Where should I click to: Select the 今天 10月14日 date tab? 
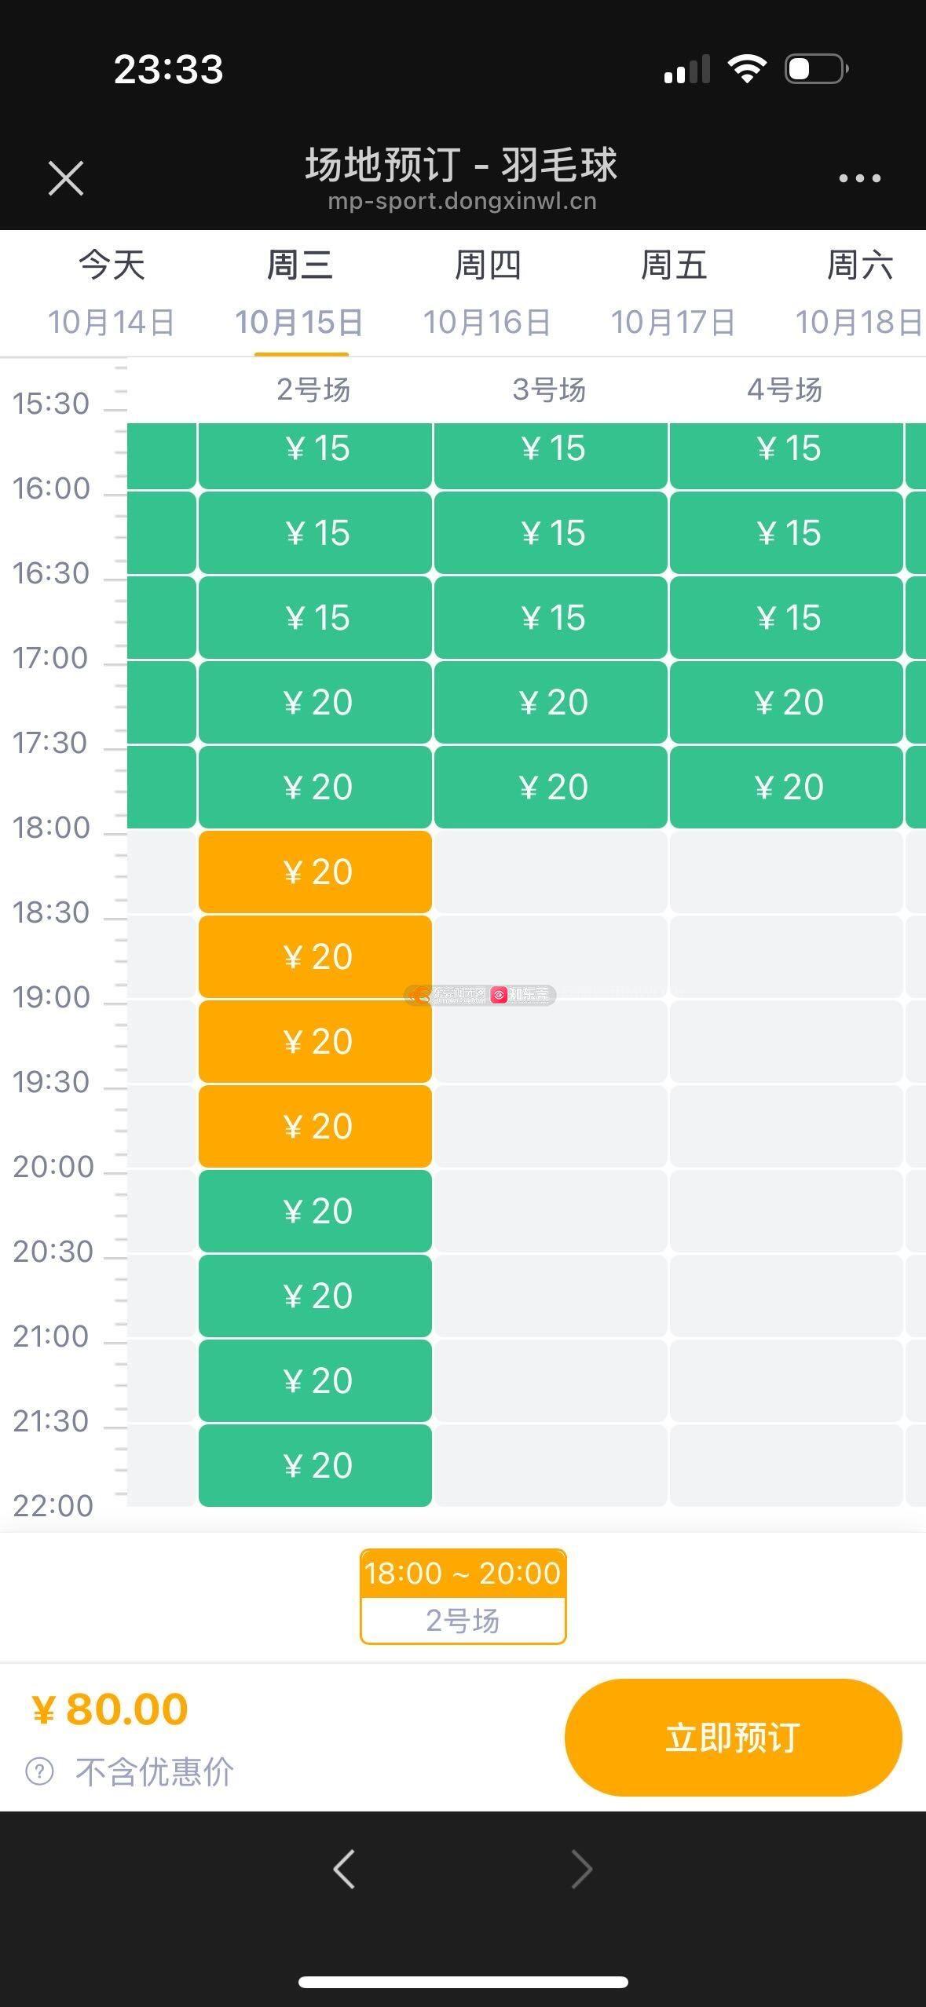coord(112,293)
